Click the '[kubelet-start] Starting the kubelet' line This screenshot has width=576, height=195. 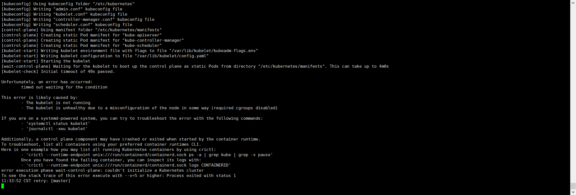coord(46,61)
